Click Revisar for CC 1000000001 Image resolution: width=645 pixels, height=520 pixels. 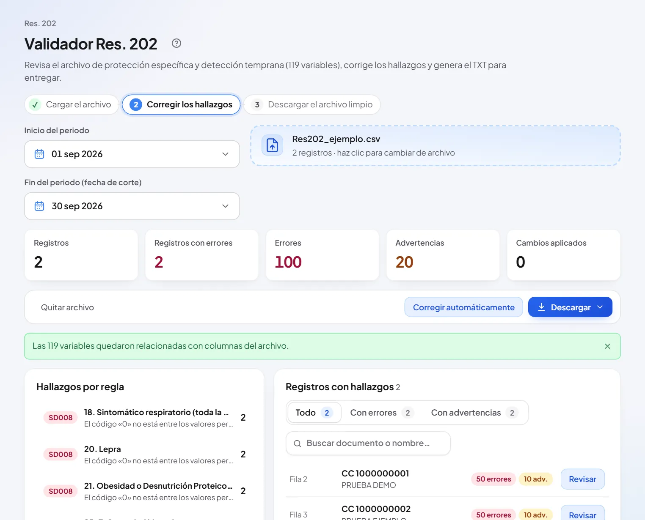tap(582, 479)
